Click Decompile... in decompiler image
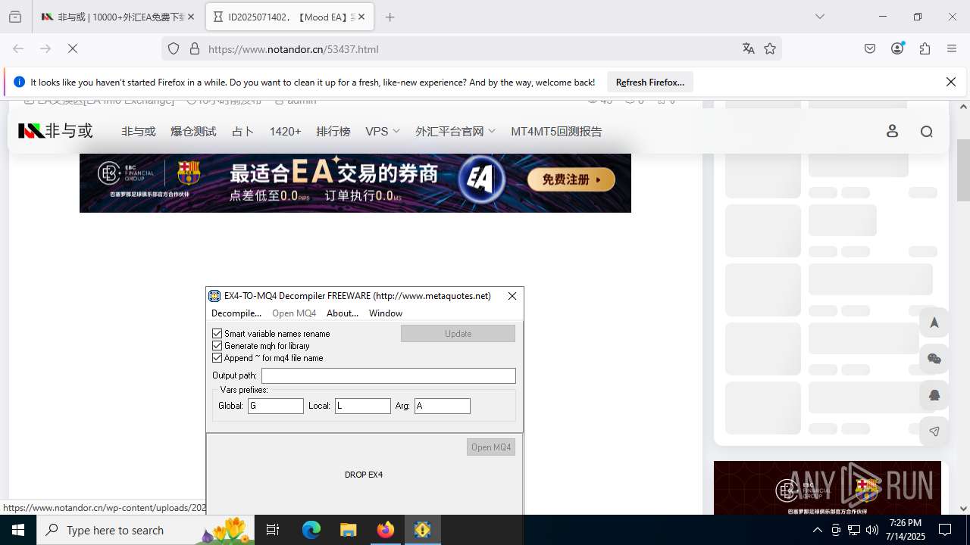The width and height of the screenshot is (970, 545). [x=236, y=313]
